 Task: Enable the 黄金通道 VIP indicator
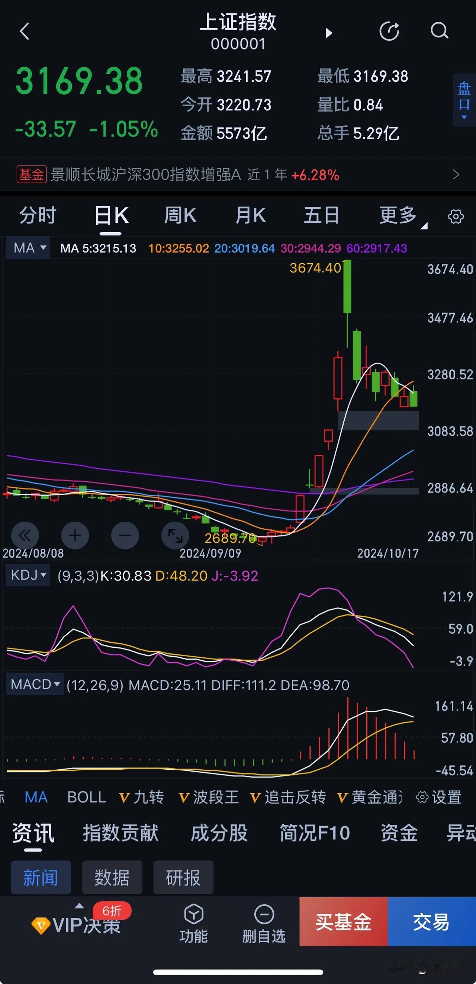[370, 798]
